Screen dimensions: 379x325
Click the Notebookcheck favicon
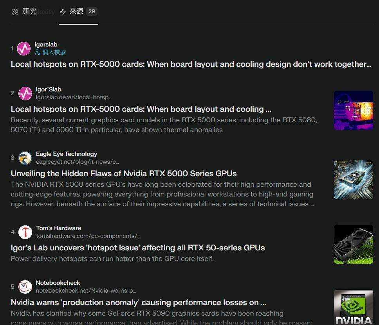[x=25, y=287]
